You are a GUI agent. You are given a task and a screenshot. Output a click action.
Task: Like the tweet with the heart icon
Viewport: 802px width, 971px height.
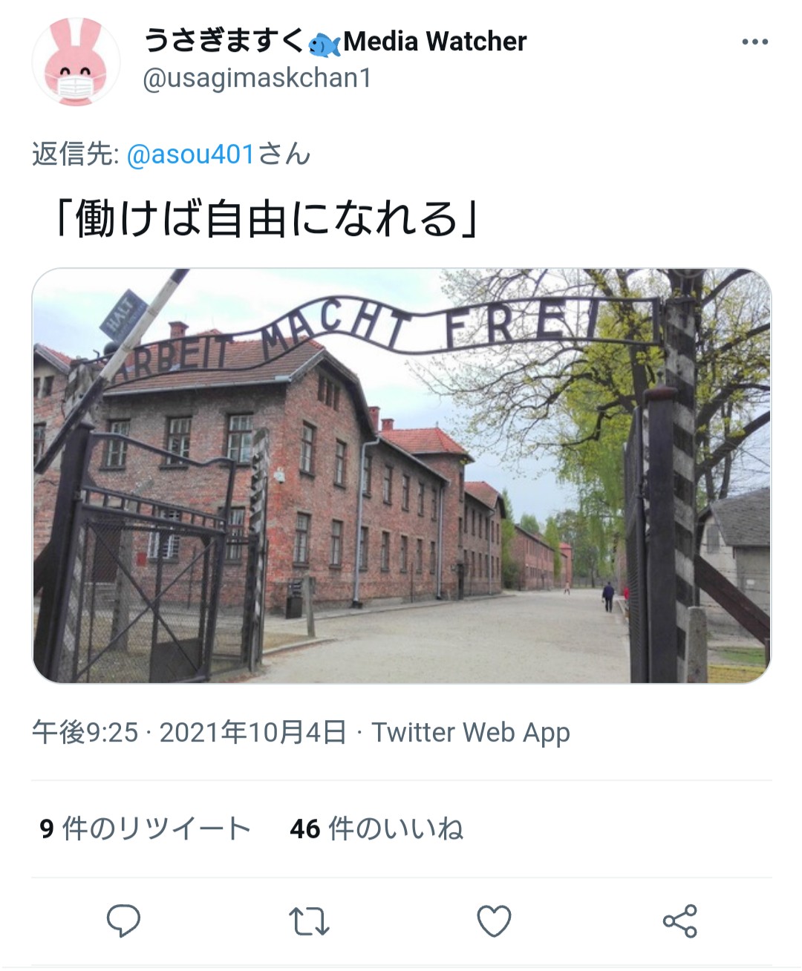pos(494,921)
